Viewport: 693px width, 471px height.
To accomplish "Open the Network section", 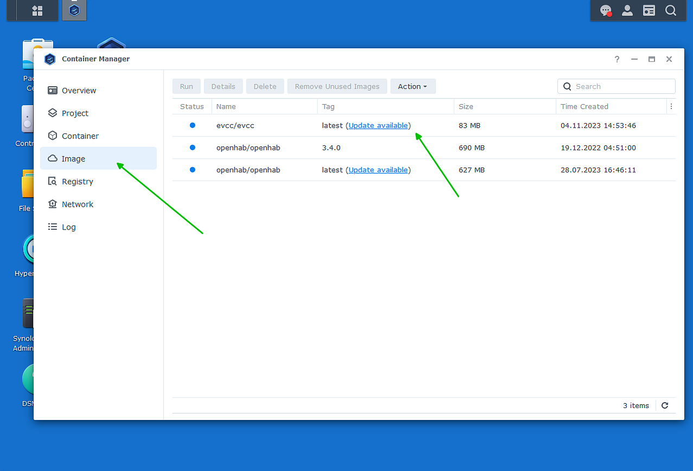I will point(98,205).
